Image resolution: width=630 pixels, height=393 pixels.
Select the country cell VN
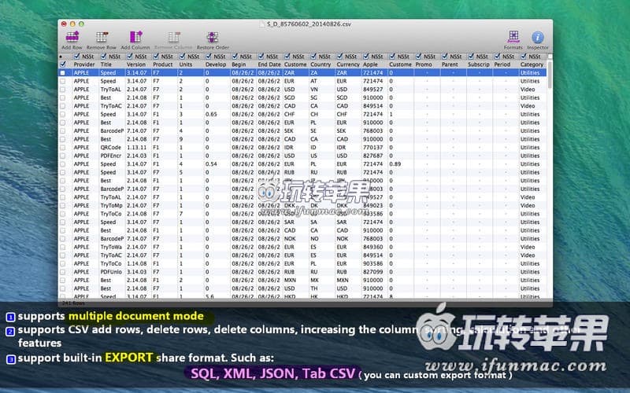point(314,90)
